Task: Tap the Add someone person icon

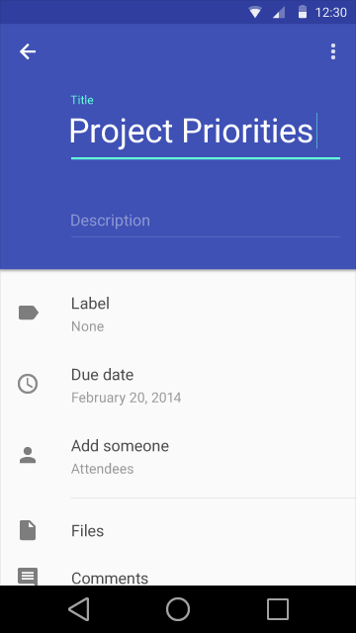Action: click(x=28, y=455)
